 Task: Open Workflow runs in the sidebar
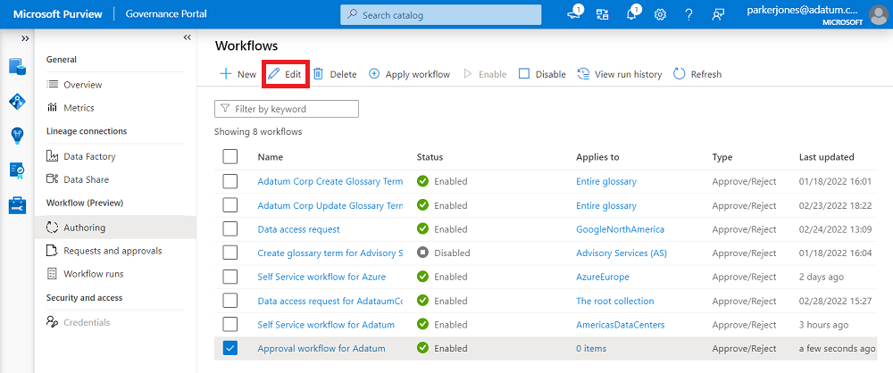tap(93, 274)
